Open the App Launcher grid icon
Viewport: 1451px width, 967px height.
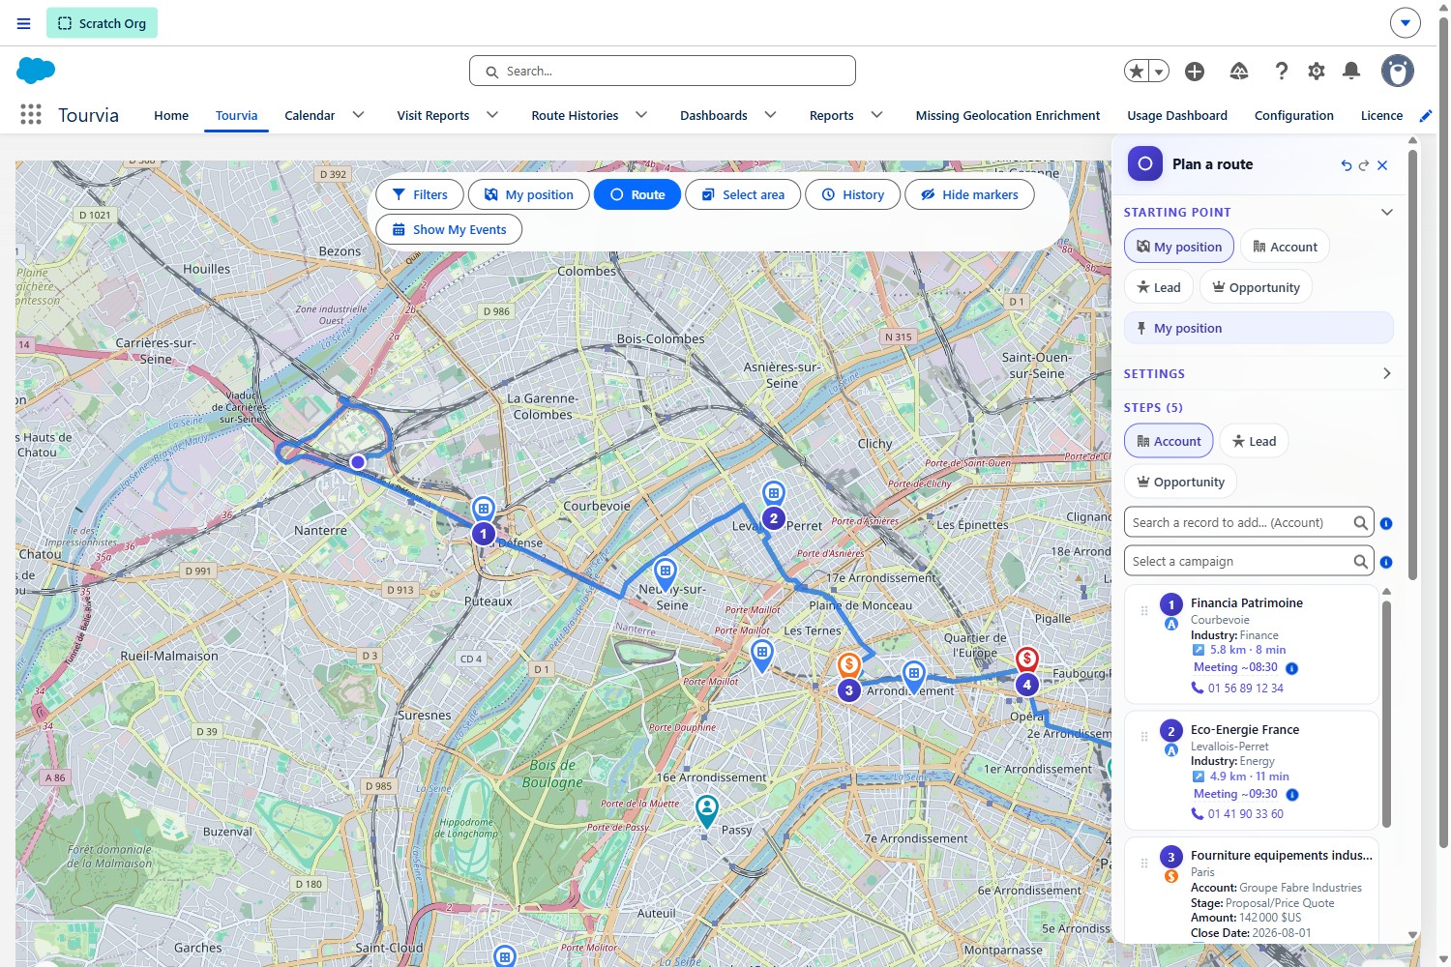31,114
